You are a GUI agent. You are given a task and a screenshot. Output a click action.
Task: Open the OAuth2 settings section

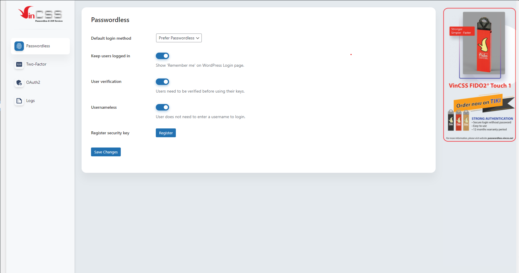[33, 82]
